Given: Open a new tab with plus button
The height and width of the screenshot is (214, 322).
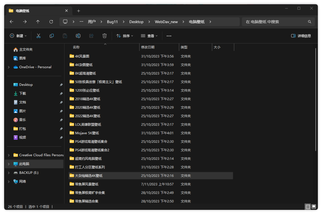Looking at the screenshot, I should coord(79,11).
